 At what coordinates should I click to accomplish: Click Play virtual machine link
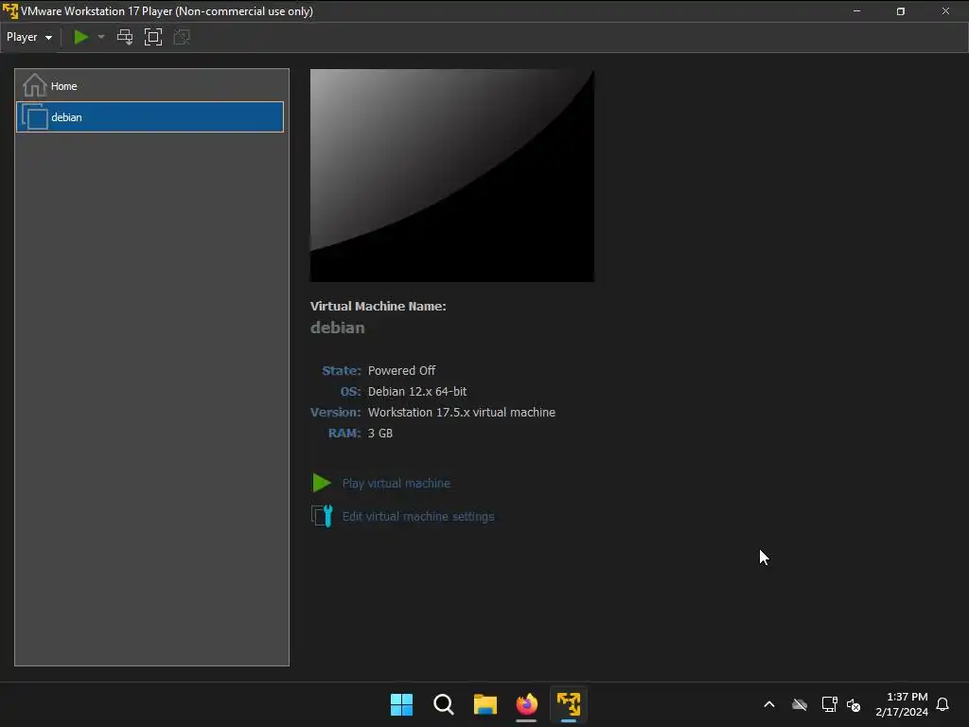pos(396,484)
